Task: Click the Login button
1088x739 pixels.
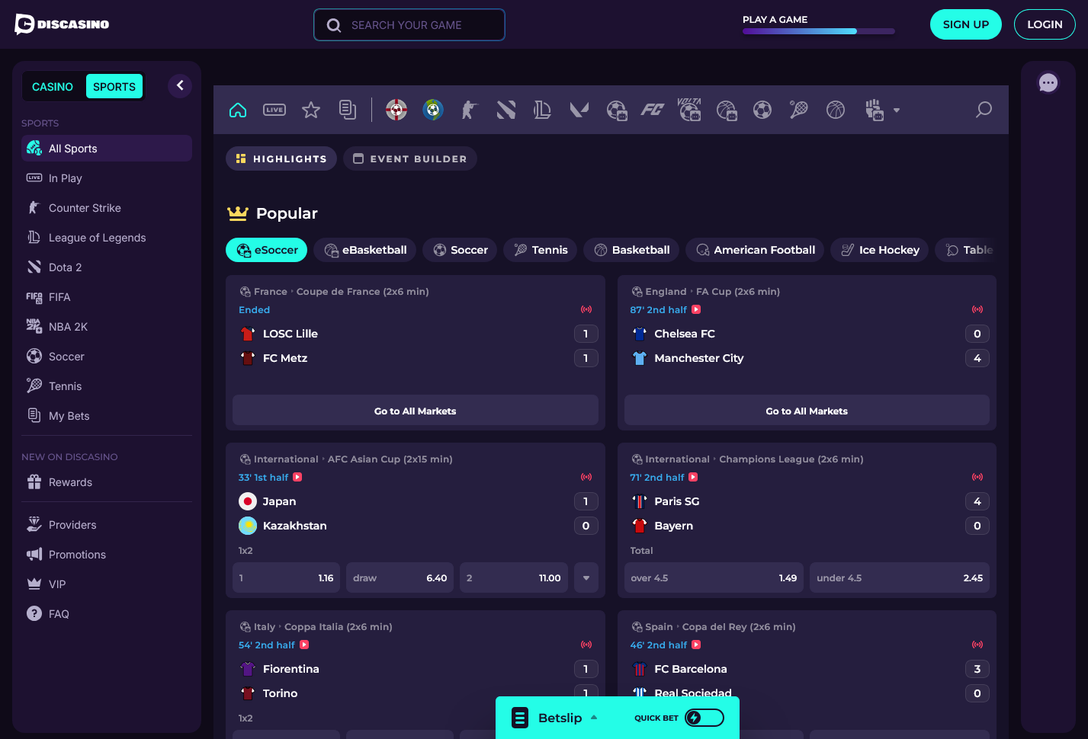Action: click(x=1045, y=24)
